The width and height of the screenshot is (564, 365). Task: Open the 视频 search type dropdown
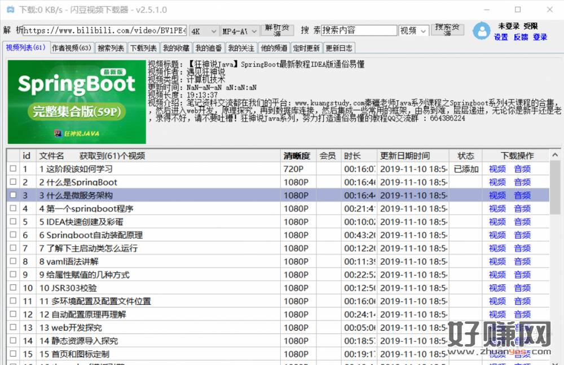[413, 31]
